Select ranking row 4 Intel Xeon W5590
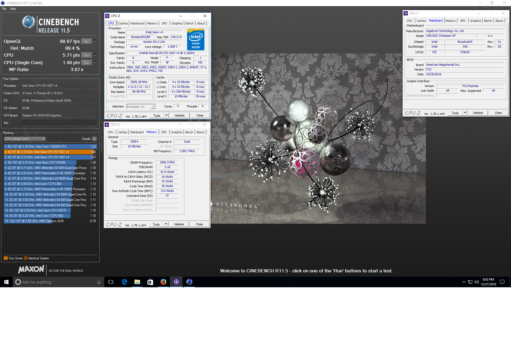 [x=50, y=163]
